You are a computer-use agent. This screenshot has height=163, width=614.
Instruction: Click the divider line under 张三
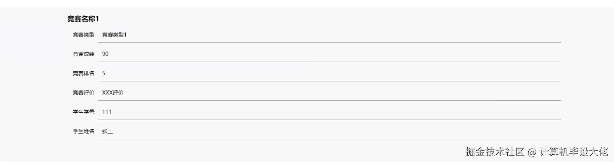329,139
